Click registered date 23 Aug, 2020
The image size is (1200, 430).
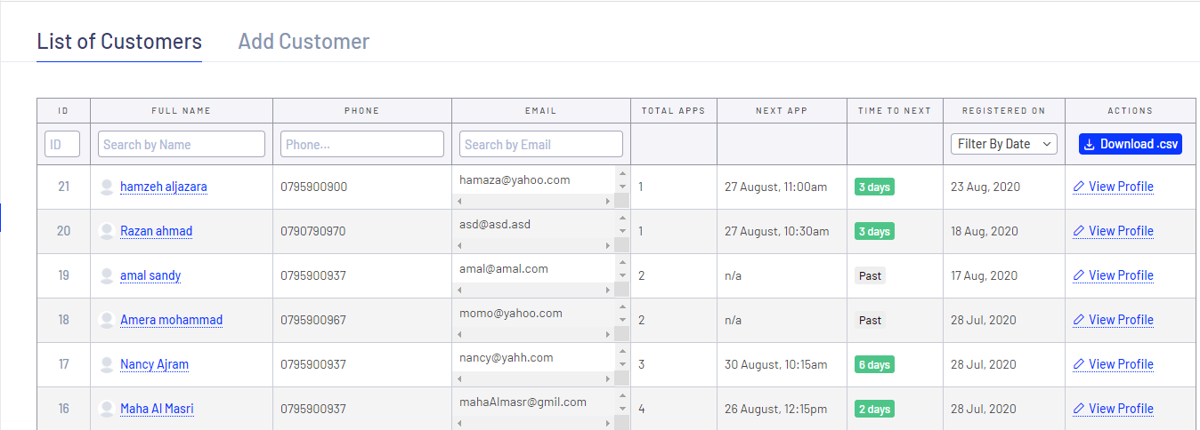click(x=985, y=187)
